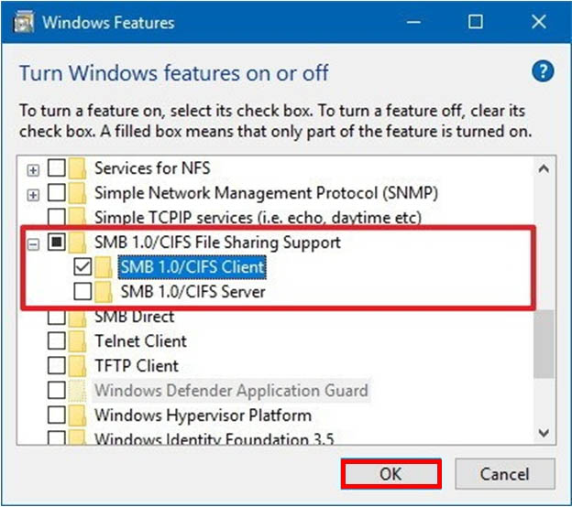Click the blue help question mark icon
Image resolution: width=572 pixels, height=507 pixels.
(541, 71)
